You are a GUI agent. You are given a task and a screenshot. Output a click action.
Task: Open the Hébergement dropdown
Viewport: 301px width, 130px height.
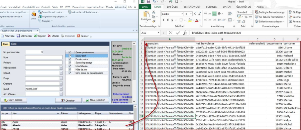point(61,68)
